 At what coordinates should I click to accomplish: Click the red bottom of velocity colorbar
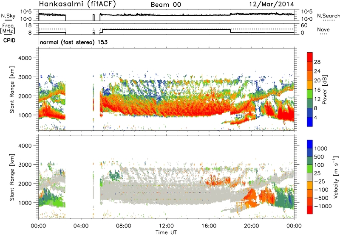tap(310, 210)
